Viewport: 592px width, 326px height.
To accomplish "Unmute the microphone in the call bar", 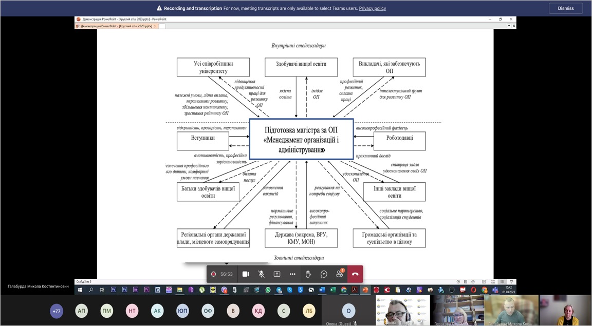I will click(261, 274).
